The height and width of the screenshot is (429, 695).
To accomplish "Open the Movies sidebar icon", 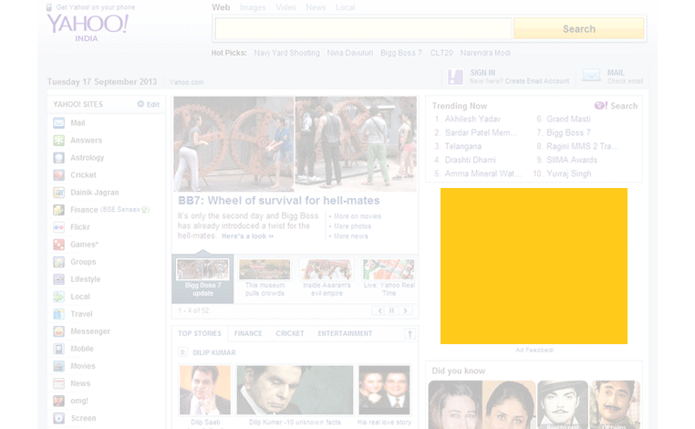I will point(59,366).
